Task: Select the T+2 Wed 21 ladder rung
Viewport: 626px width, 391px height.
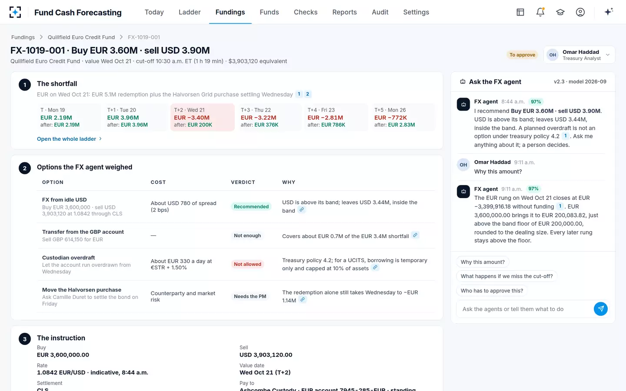Action: click(x=203, y=117)
